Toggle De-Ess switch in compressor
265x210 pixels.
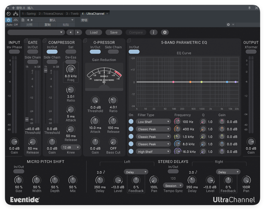[71, 62]
